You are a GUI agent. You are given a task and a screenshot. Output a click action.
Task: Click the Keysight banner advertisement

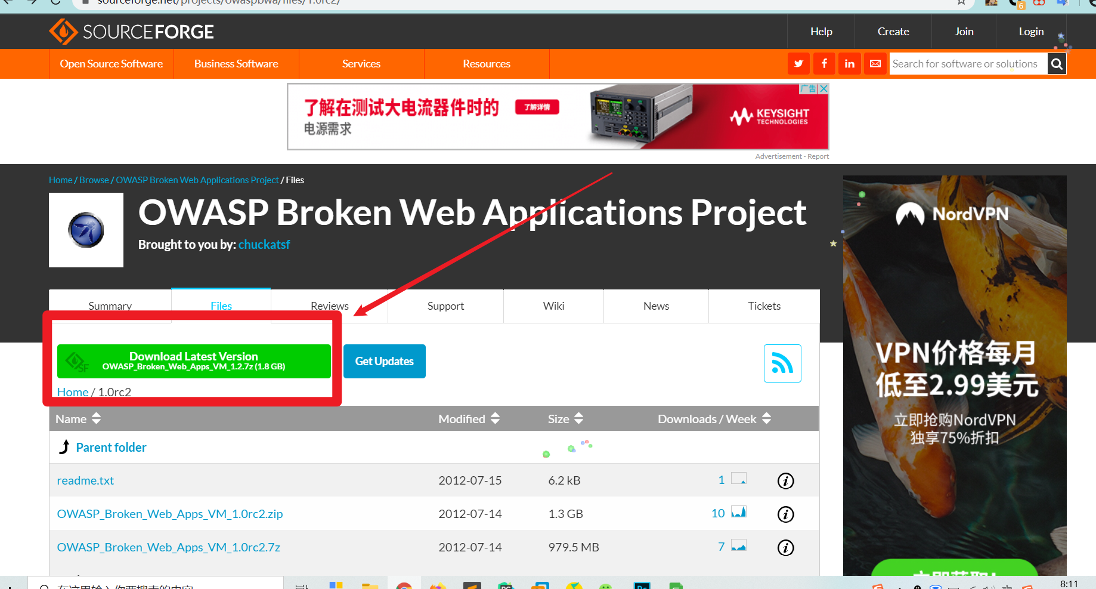coord(558,116)
